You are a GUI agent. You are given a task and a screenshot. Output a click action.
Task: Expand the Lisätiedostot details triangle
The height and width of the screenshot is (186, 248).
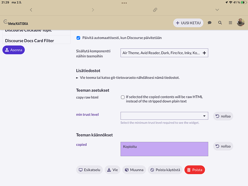tap(77, 78)
